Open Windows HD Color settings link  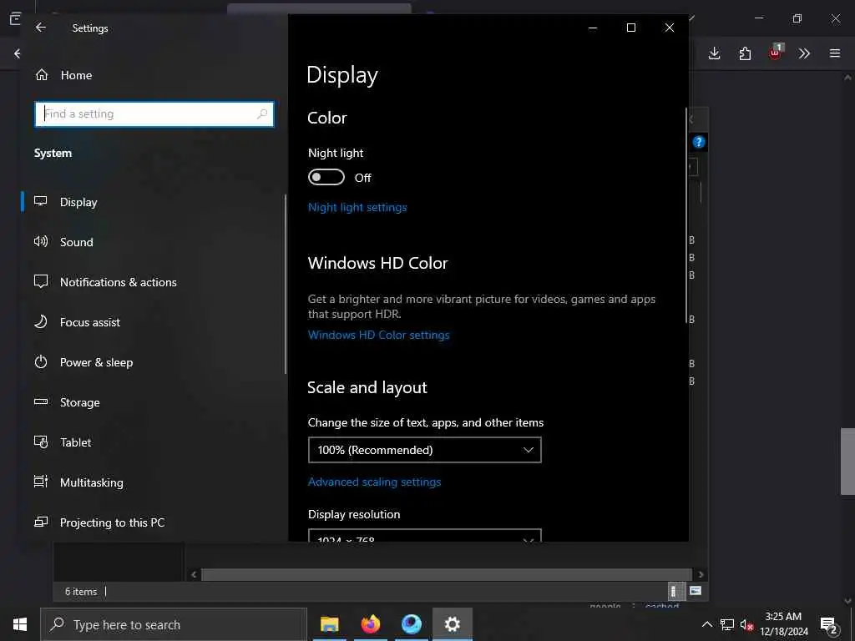[x=378, y=335]
